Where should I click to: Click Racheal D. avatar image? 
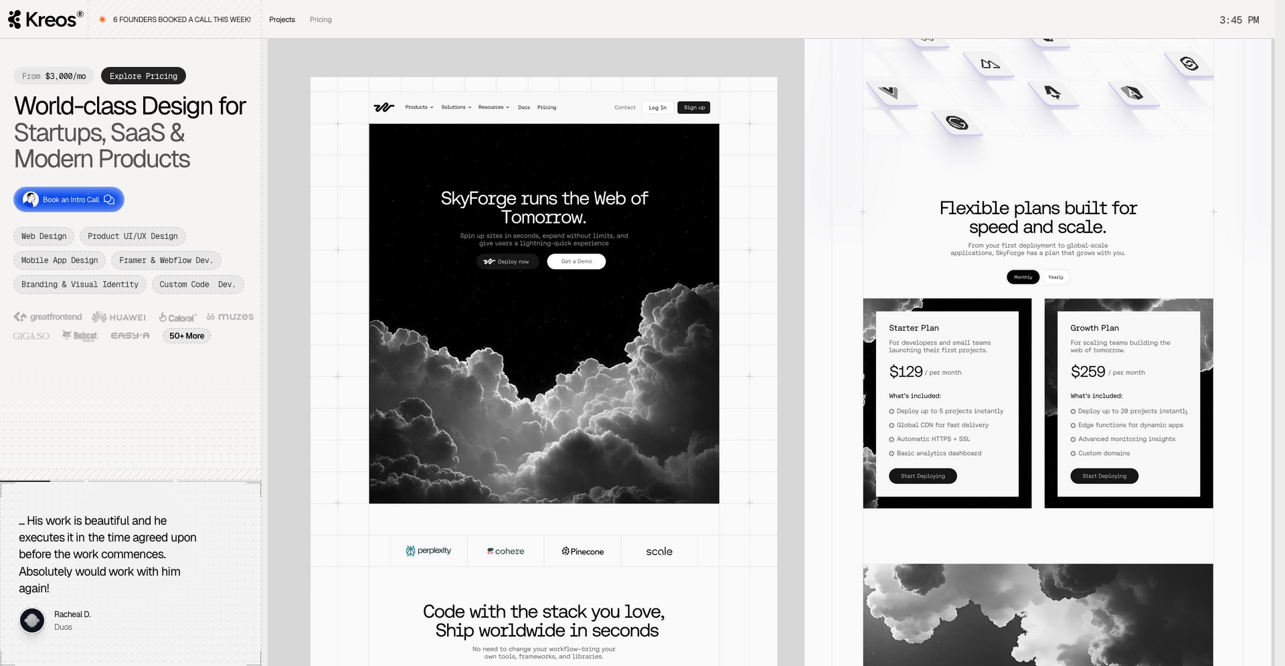[32, 620]
